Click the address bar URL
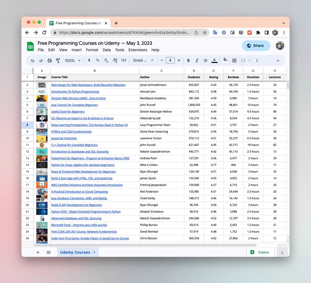The width and height of the screenshot is (311, 283). point(124,32)
